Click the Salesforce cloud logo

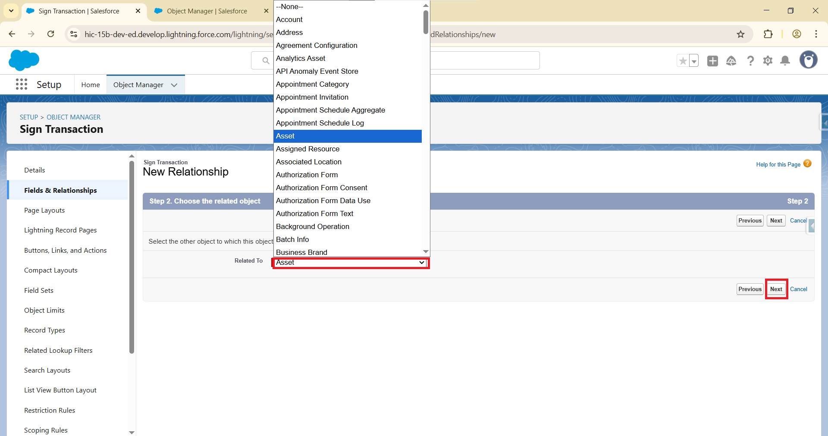click(x=24, y=60)
